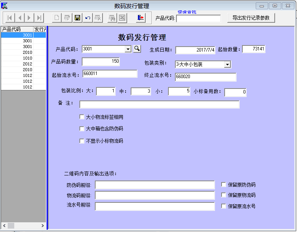The height and width of the screenshot is (232, 297).
Task: Go to the first record
Action: [x=10, y=18]
